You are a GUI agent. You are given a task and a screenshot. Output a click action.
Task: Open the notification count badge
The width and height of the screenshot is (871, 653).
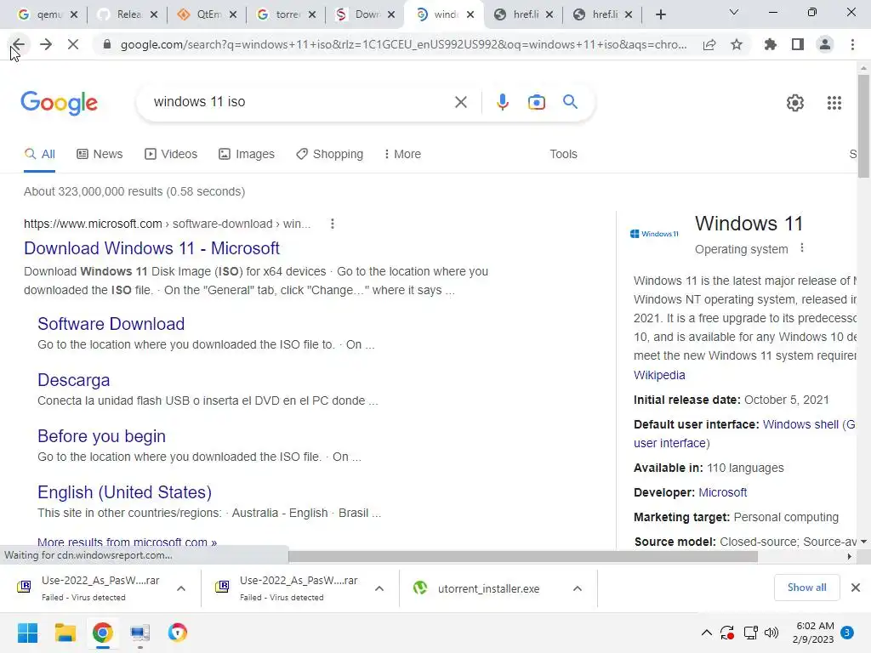847,633
